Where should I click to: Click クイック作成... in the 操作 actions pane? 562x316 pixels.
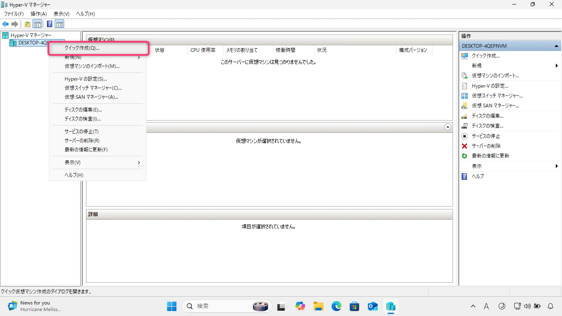click(485, 56)
